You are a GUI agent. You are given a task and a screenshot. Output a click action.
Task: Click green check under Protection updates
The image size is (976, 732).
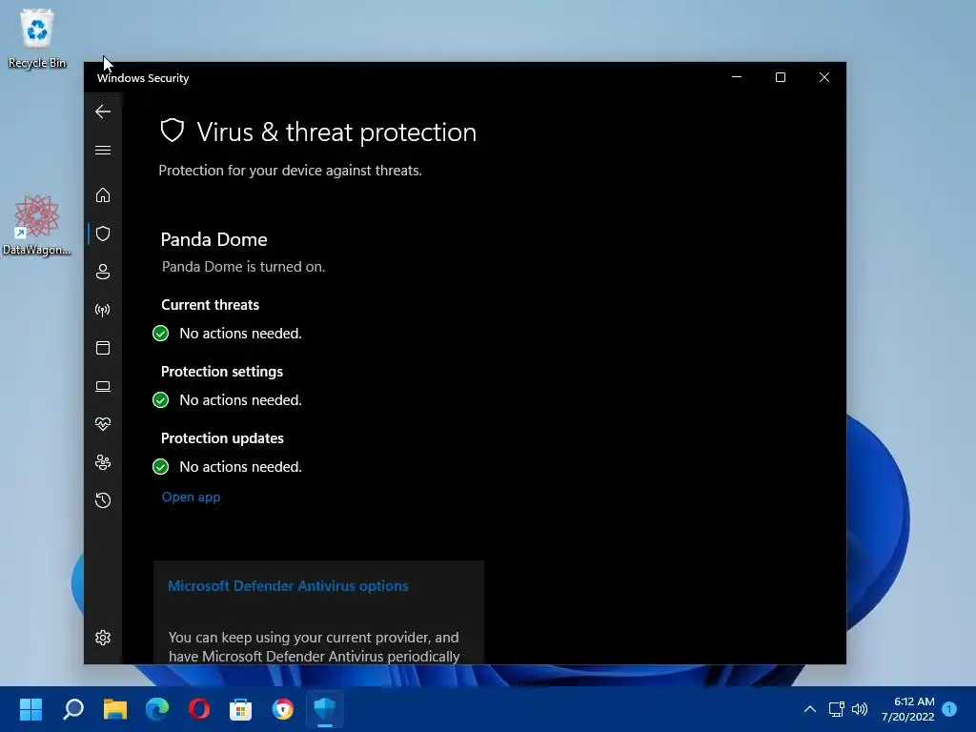click(160, 467)
